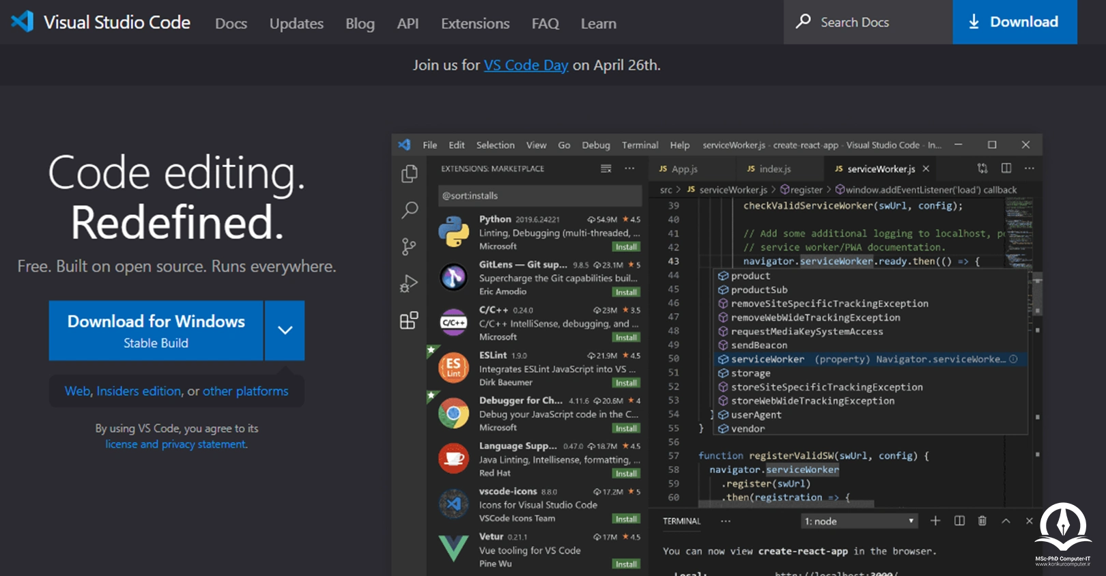Open terminal panel ellipsis next to TERMINAL
Image resolution: width=1106 pixels, height=576 pixels.
(x=726, y=521)
